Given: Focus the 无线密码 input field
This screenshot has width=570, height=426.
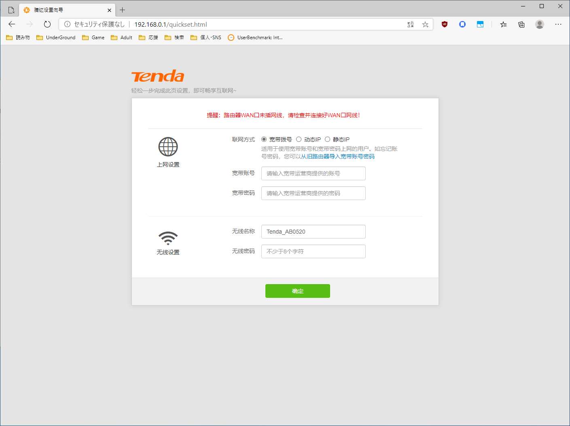Looking at the screenshot, I should click(x=314, y=251).
